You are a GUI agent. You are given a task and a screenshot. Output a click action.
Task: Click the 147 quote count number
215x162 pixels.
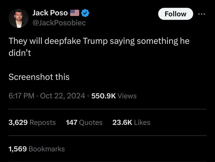coord(71,122)
